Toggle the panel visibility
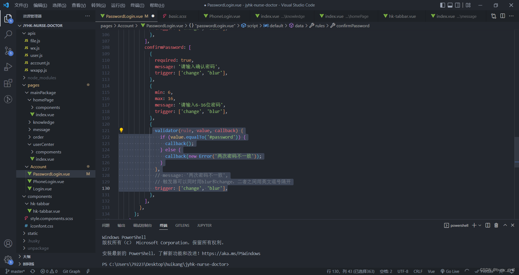 pos(450,5)
